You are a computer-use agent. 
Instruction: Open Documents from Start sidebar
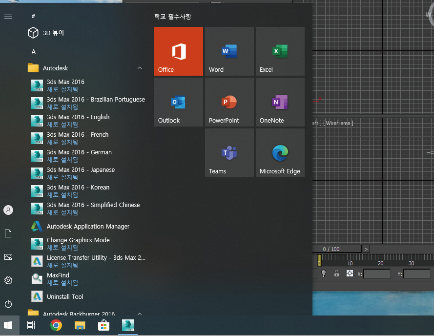coord(8,233)
